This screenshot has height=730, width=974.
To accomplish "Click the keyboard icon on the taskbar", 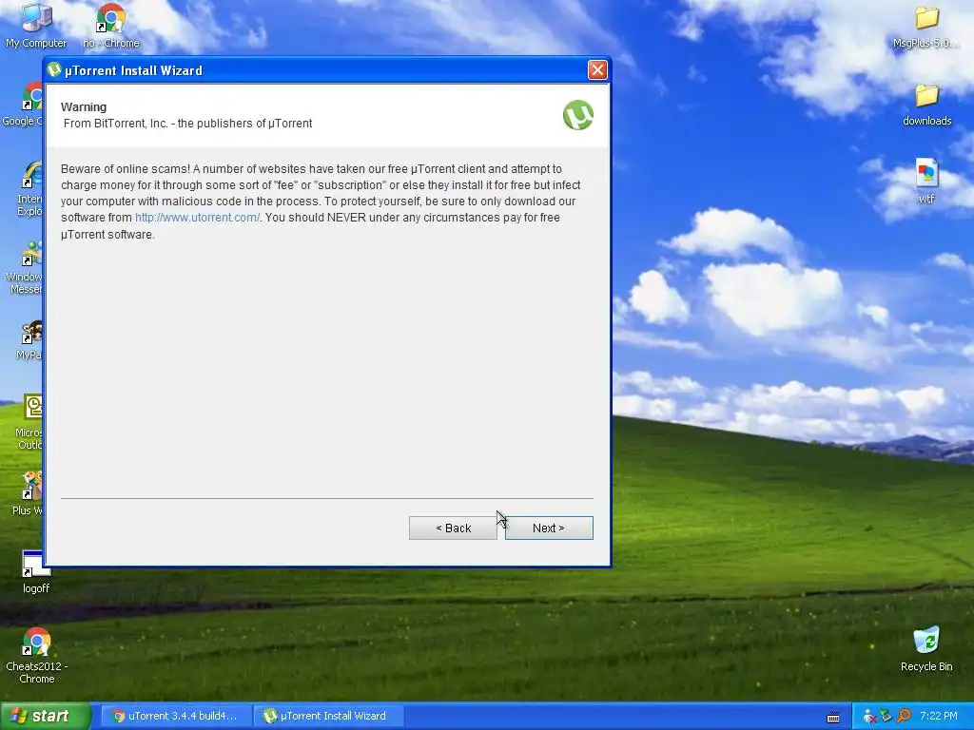I will pyautogui.click(x=833, y=717).
